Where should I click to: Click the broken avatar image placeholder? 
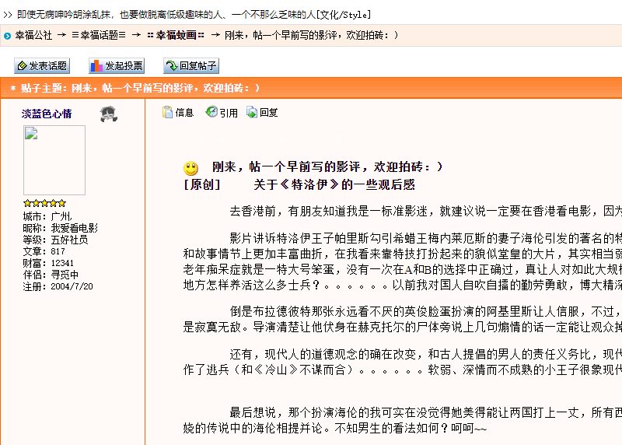tap(54, 160)
